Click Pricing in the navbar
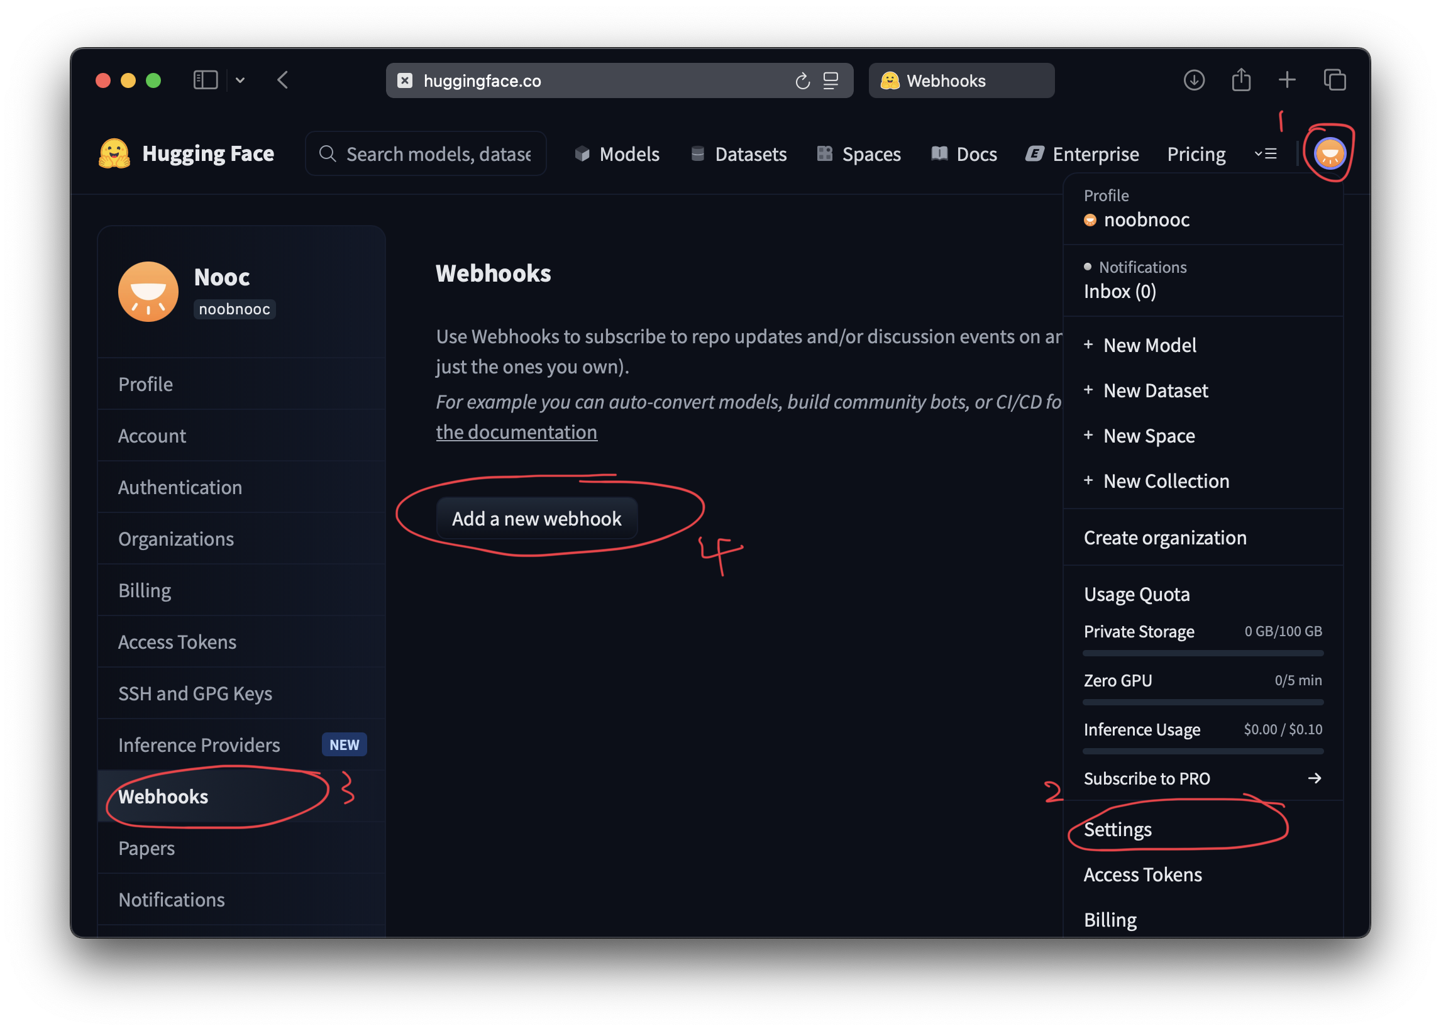1441x1031 pixels. 1196,153
